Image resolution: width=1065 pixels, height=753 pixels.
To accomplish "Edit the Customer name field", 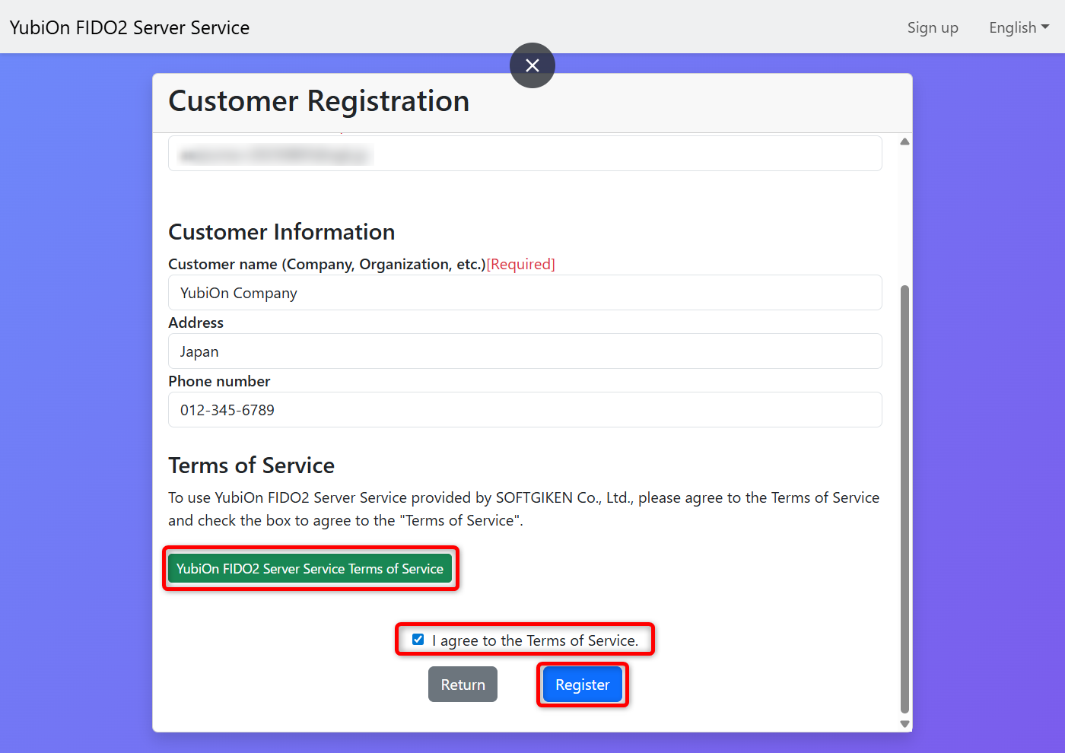I will point(525,292).
